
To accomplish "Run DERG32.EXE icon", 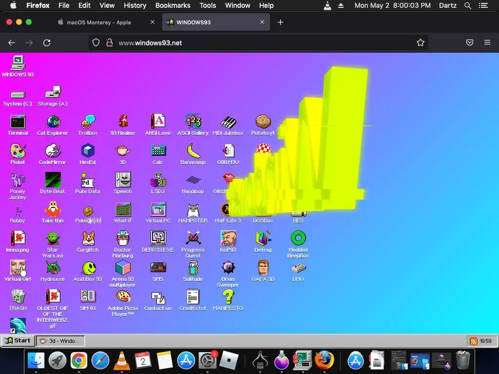I will tap(158, 242).
